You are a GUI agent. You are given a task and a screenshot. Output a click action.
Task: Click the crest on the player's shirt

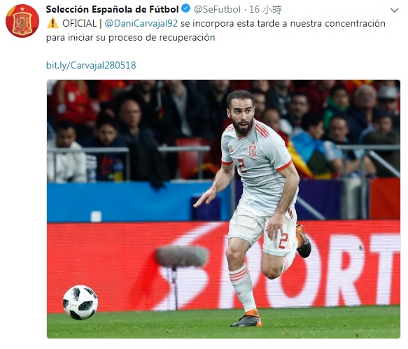[x=253, y=150]
